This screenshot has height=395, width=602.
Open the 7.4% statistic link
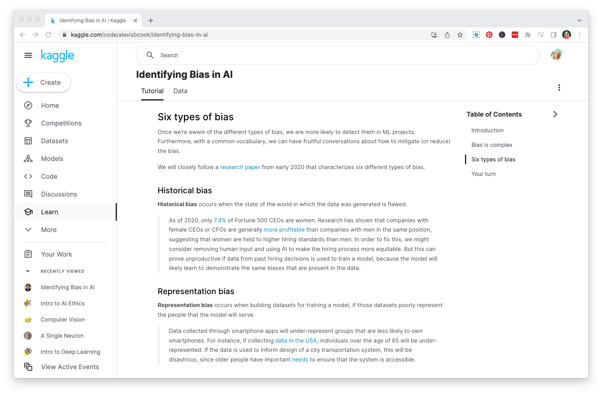point(220,220)
